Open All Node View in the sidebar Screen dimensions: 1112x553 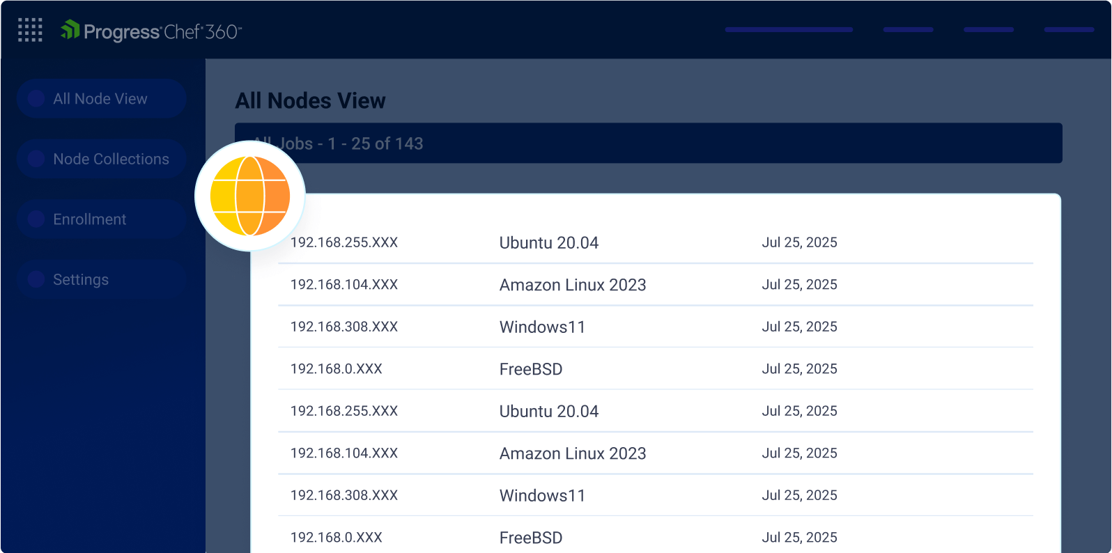tap(100, 99)
